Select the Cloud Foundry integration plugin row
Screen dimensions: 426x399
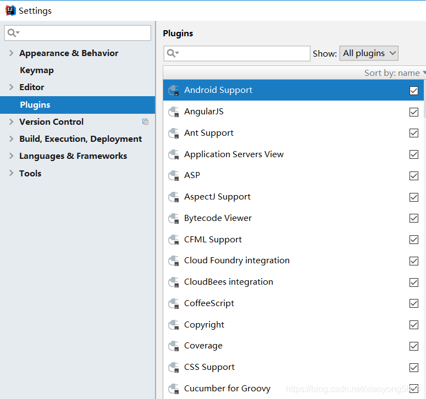(x=237, y=261)
